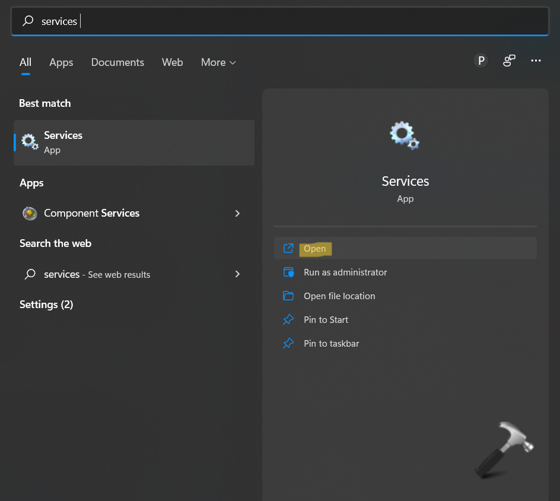Select the Web filter tab
This screenshot has height=501, width=560.
click(172, 62)
